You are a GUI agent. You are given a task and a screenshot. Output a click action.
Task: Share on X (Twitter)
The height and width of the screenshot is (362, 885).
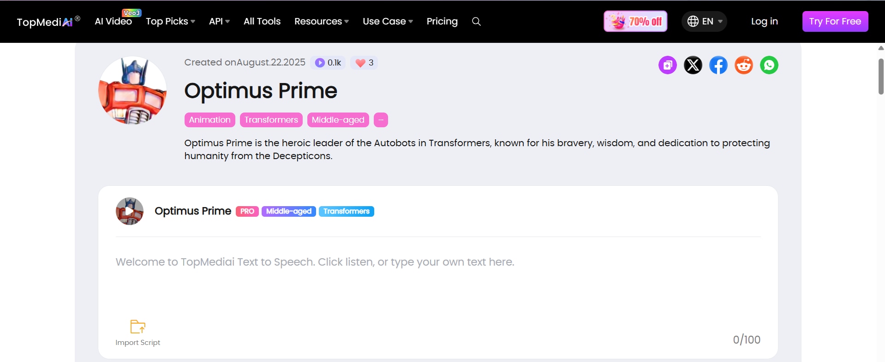tap(693, 65)
